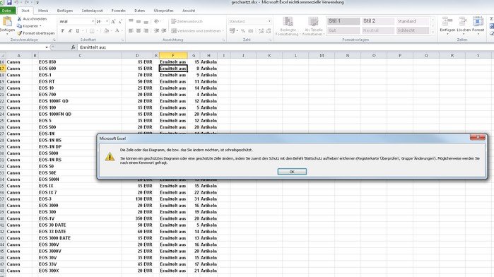This screenshot has height=277, width=494.
Task: Apply the Stil 1 cell style
Action: [343, 21]
